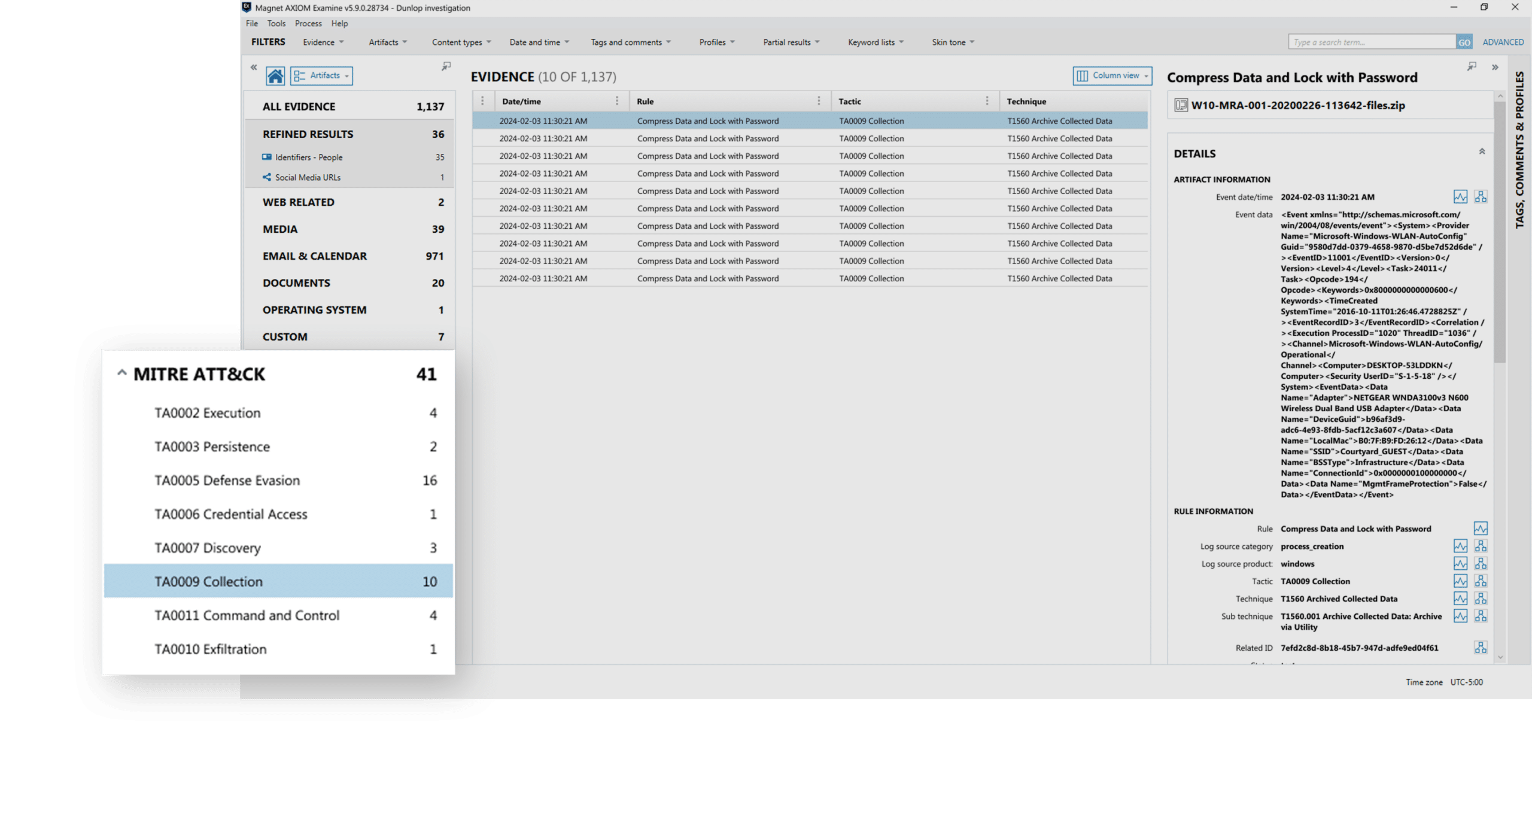1532x829 pixels.
Task: Select TA0010 Exfiltration tactic
Action: pyautogui.click(x=278, y=649)
